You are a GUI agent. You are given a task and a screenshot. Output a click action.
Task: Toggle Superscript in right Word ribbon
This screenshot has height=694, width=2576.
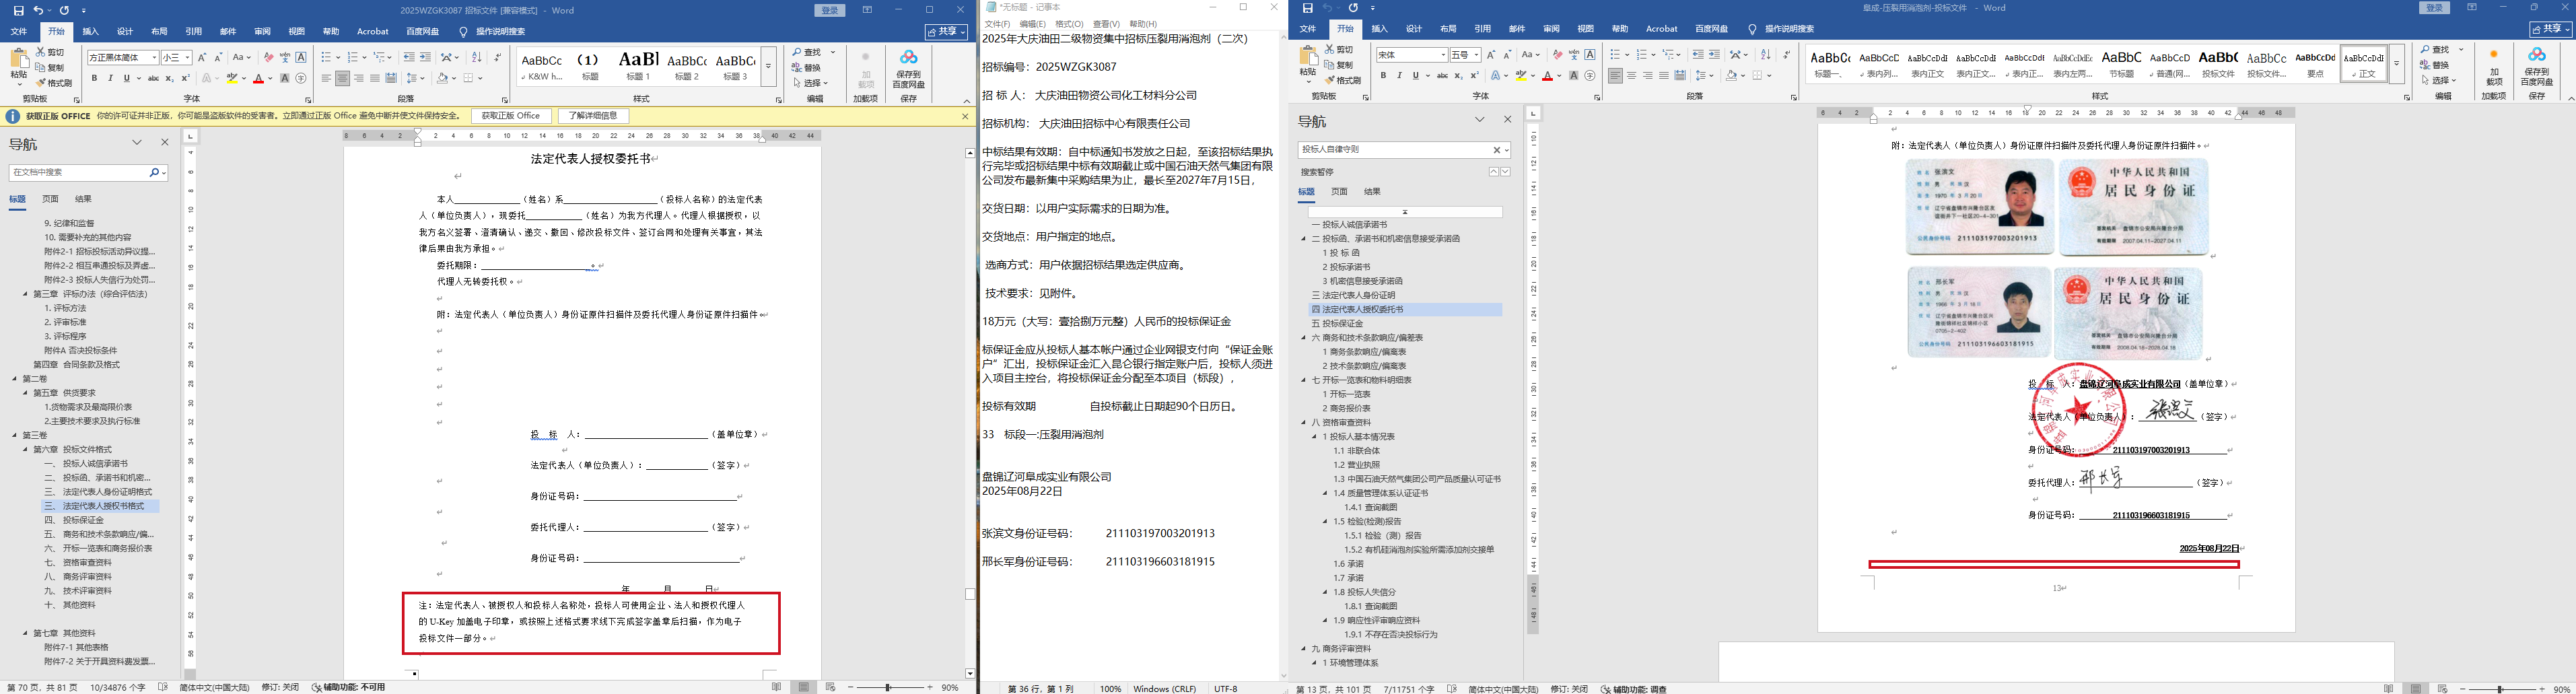tap(1474, 76)
